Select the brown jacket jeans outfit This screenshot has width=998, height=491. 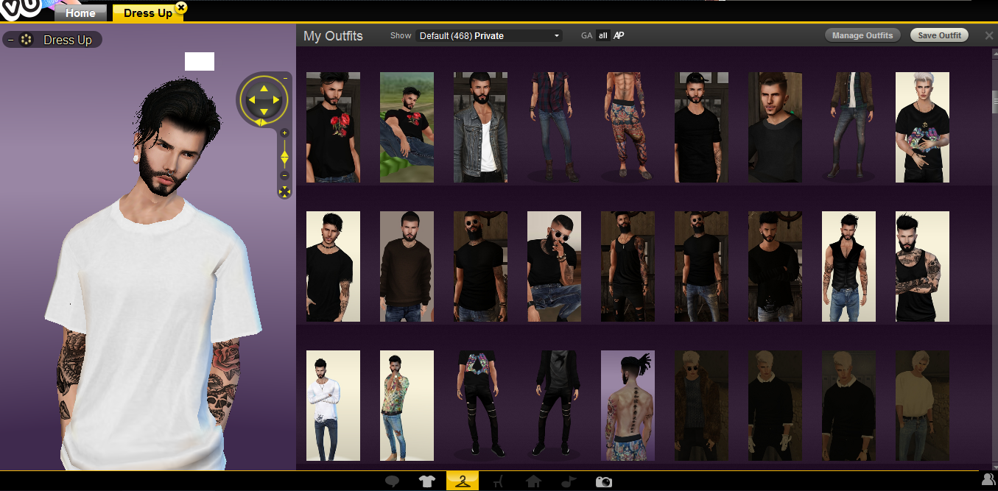(x=848, y=127)
